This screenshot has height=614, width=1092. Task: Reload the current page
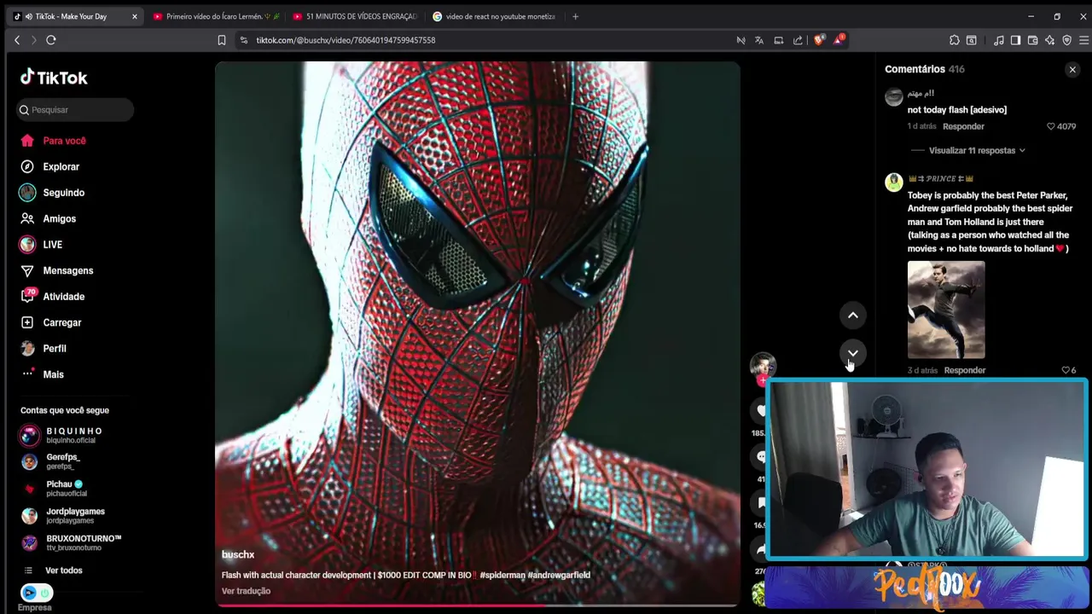point(51,40)
